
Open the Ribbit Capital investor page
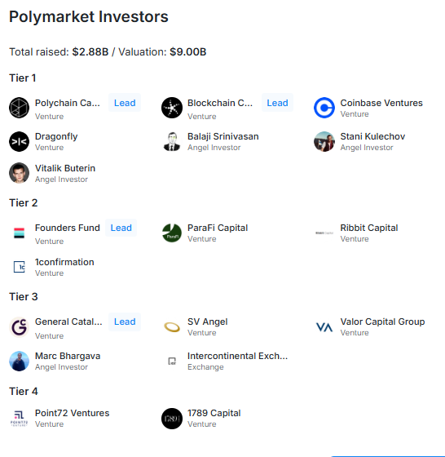[369, 228]
